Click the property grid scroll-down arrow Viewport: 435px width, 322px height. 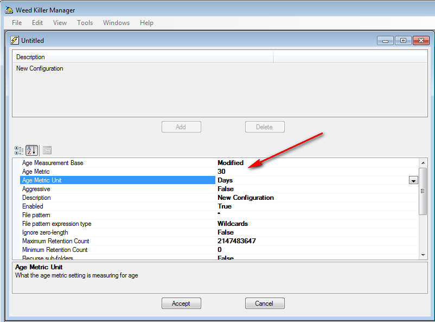[x=423, y=255]
